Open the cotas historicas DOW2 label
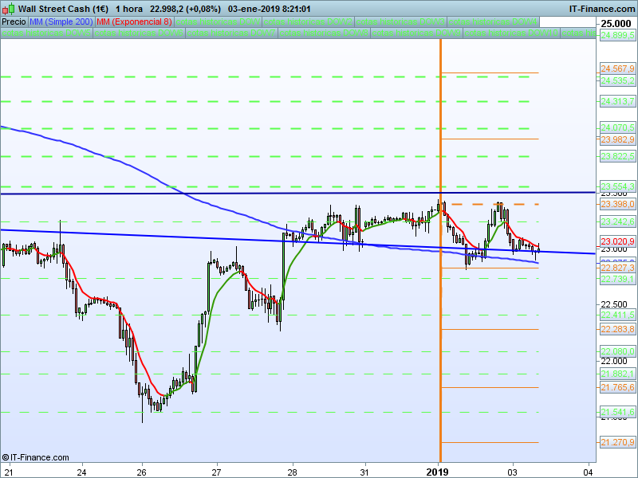The width and height of the screenshot is (638, 478). (308, 22)
